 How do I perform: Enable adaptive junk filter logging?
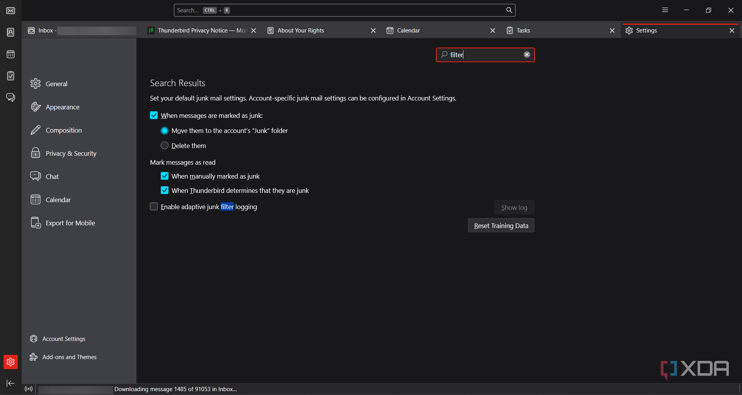(154, 206)
